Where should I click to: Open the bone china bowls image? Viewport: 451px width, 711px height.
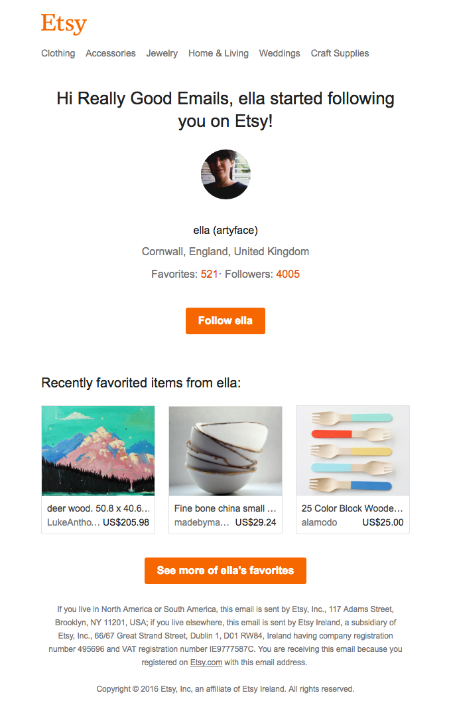225,451
